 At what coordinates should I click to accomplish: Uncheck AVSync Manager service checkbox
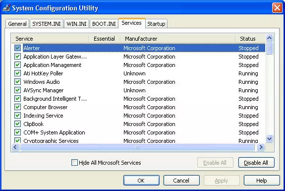pyautogui.click(x=18, y=90)
